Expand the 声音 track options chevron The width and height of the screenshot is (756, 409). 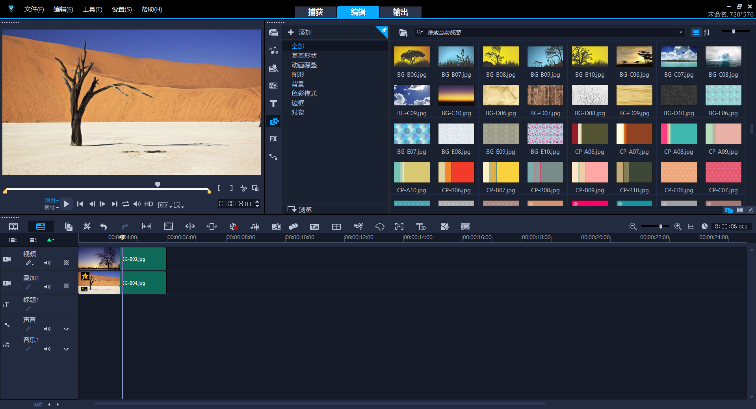[x=66, y=329]
